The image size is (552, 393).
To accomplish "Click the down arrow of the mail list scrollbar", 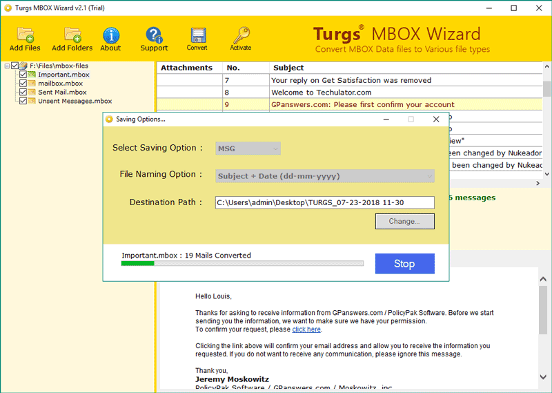I will (x=546, y=174).
